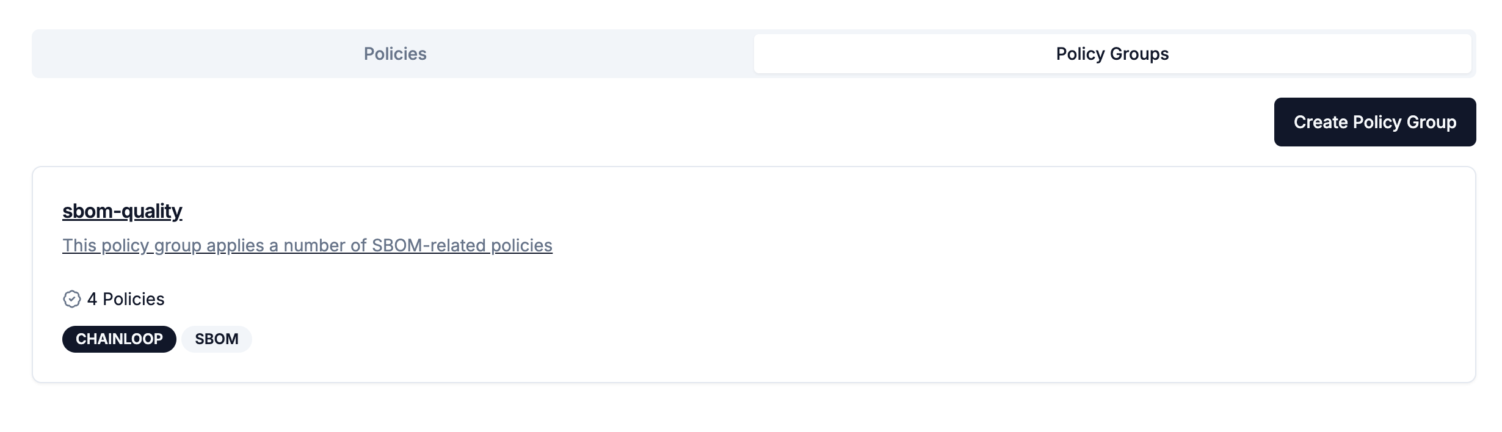Screen dimensions: 1502x432
Task: Click the CHAINLOOP dark tag badge
Action: point(119,339)
